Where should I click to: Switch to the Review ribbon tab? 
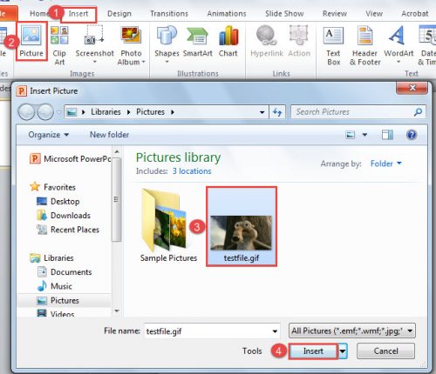coord(335,14)
